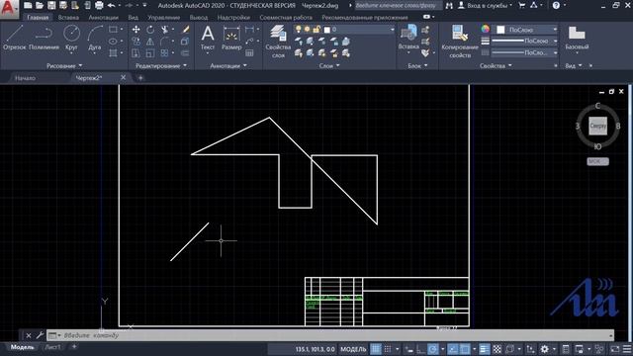The width and height of the screenshot is (633, 356).
Task: Activate the Copy objects tool
Action: 136,42
